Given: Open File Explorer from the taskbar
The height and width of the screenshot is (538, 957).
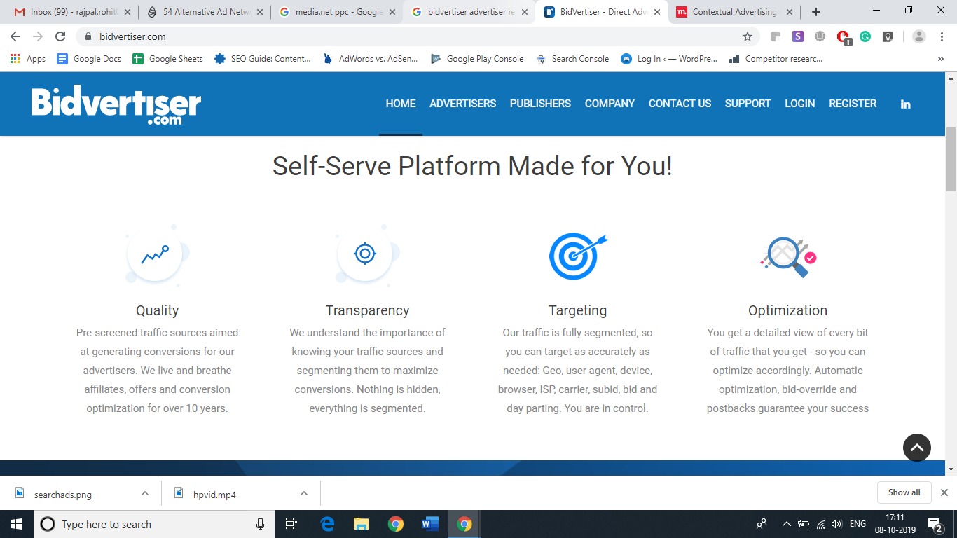Looking at the screenshot, I should 362,524.
